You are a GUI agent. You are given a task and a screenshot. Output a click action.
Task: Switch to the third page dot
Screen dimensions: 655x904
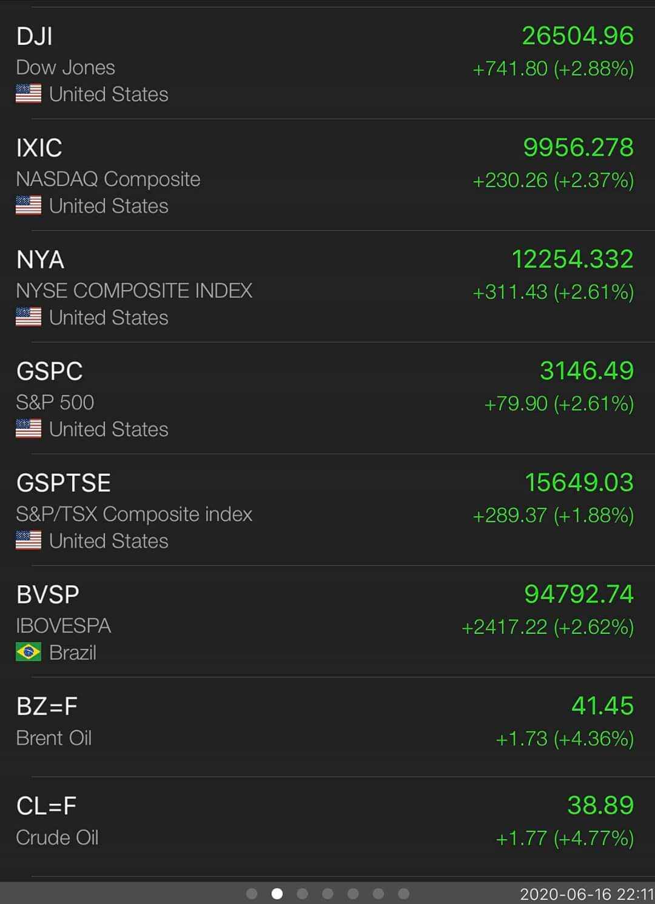pos(303,894)
